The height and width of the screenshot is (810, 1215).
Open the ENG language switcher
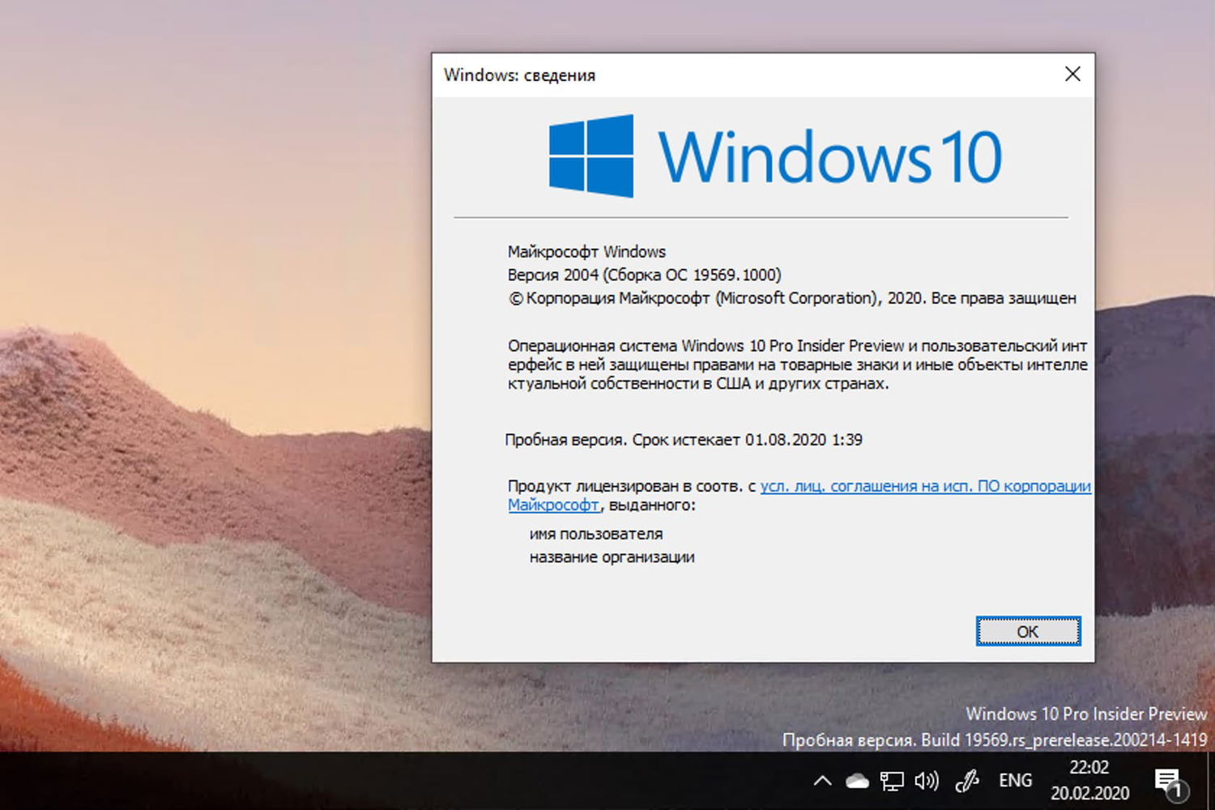1015,780
